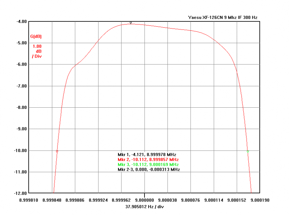Screen dimensions: 289x215
Task: Select the green Marker 3 triangle on the right slope
Action: point(248,152)
